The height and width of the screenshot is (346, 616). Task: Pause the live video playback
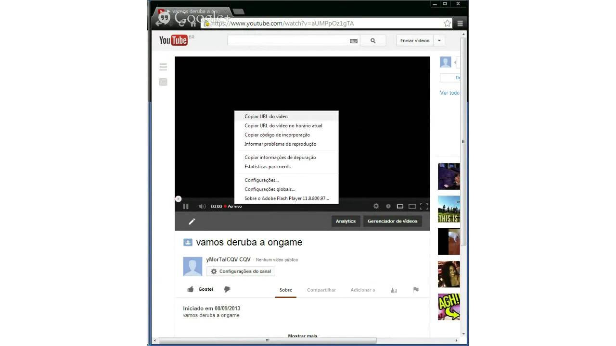click(186, 206)
